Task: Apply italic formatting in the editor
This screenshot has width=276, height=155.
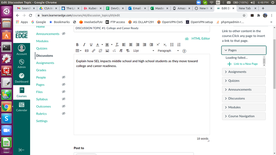Action: pyautogui.click(x=84, y=45)
